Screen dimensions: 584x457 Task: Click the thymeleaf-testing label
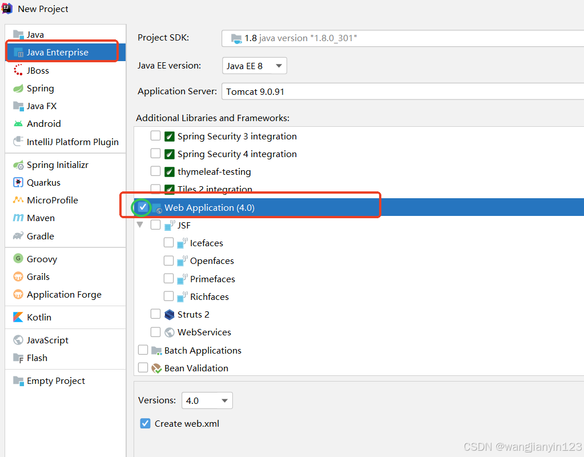[214, 172]
